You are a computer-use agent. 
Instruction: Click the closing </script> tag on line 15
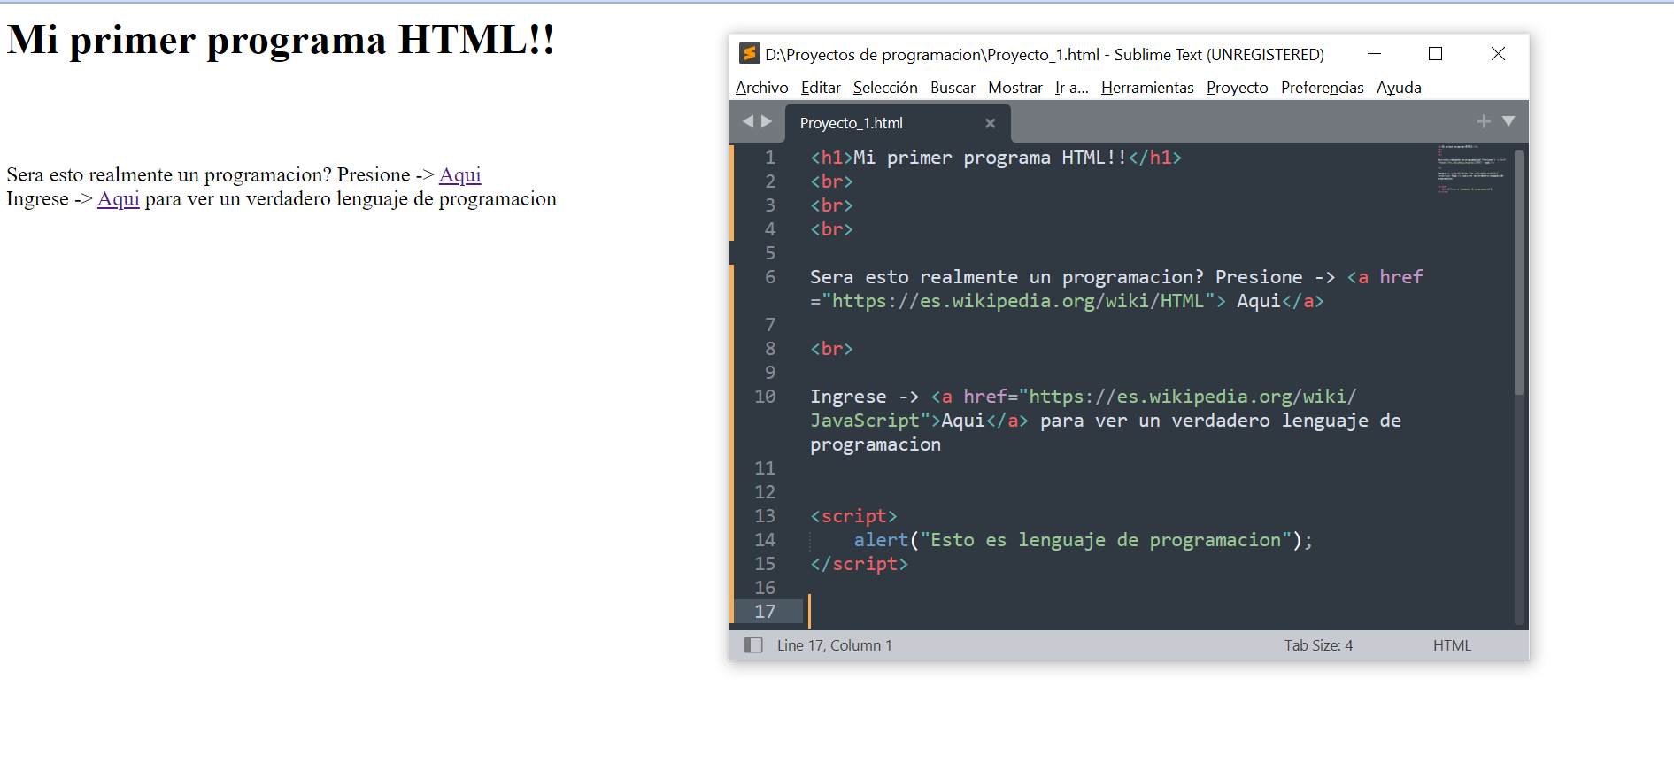tap(859, 564)
